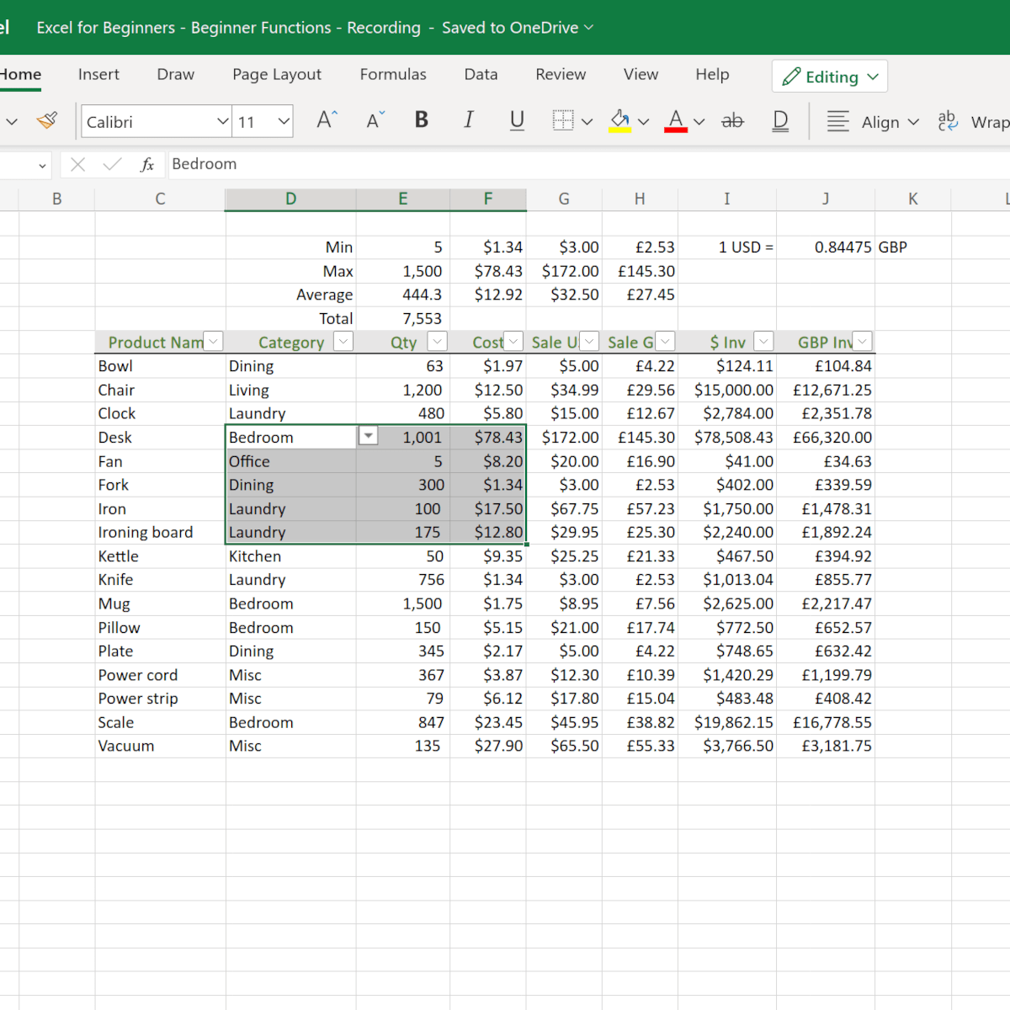Apply the Fill Color bucket icon

pyautogui.click(x=620, y=121)
